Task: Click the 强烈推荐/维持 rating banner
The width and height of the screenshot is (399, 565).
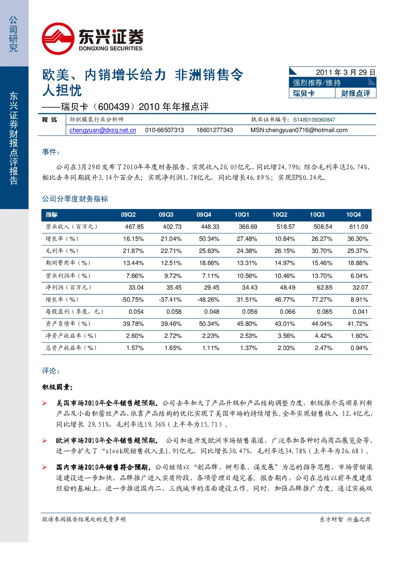Action: click(332, 83)
